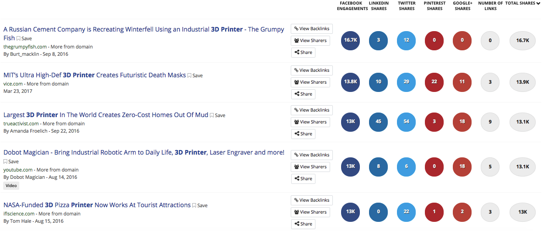Open thegrumpyfish.com domain link

(25, 47)
